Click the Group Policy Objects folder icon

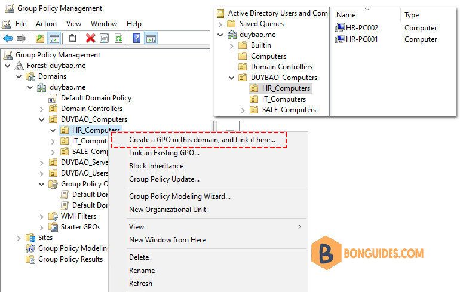pos(53,184)
